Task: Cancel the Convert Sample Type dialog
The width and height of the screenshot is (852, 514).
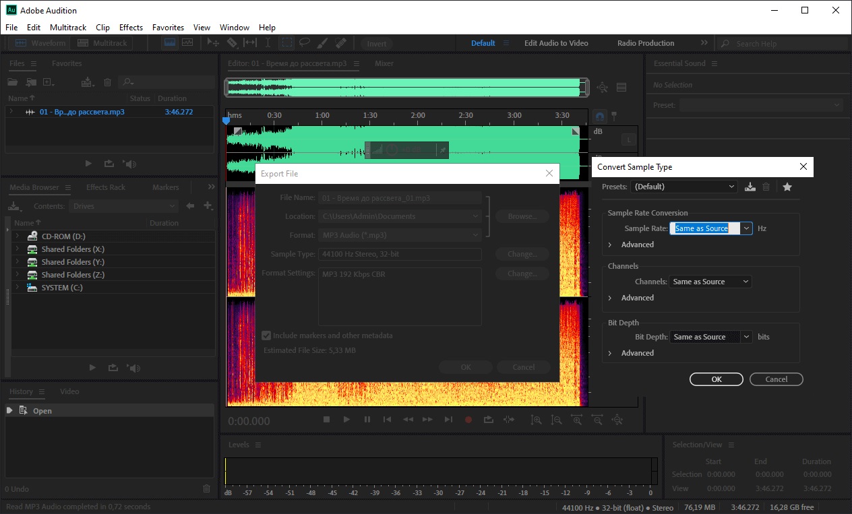Action: (x=776, y=379)
